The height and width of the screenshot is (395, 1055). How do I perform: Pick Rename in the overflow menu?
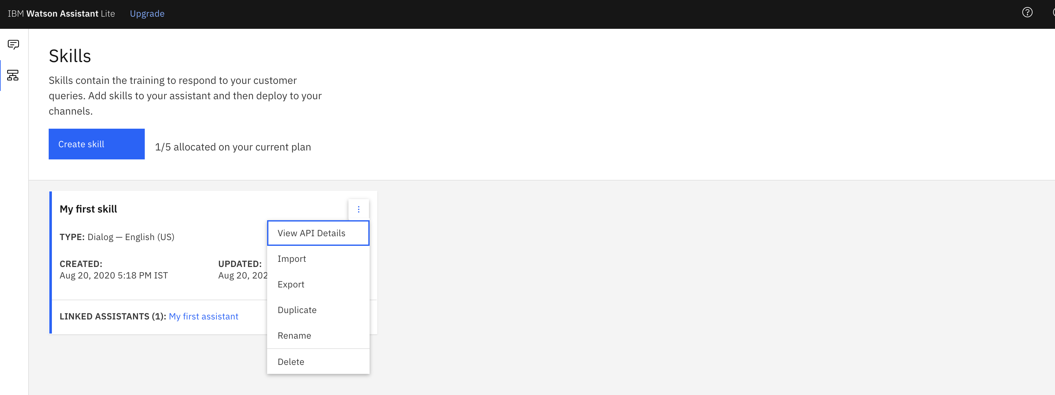318,335
